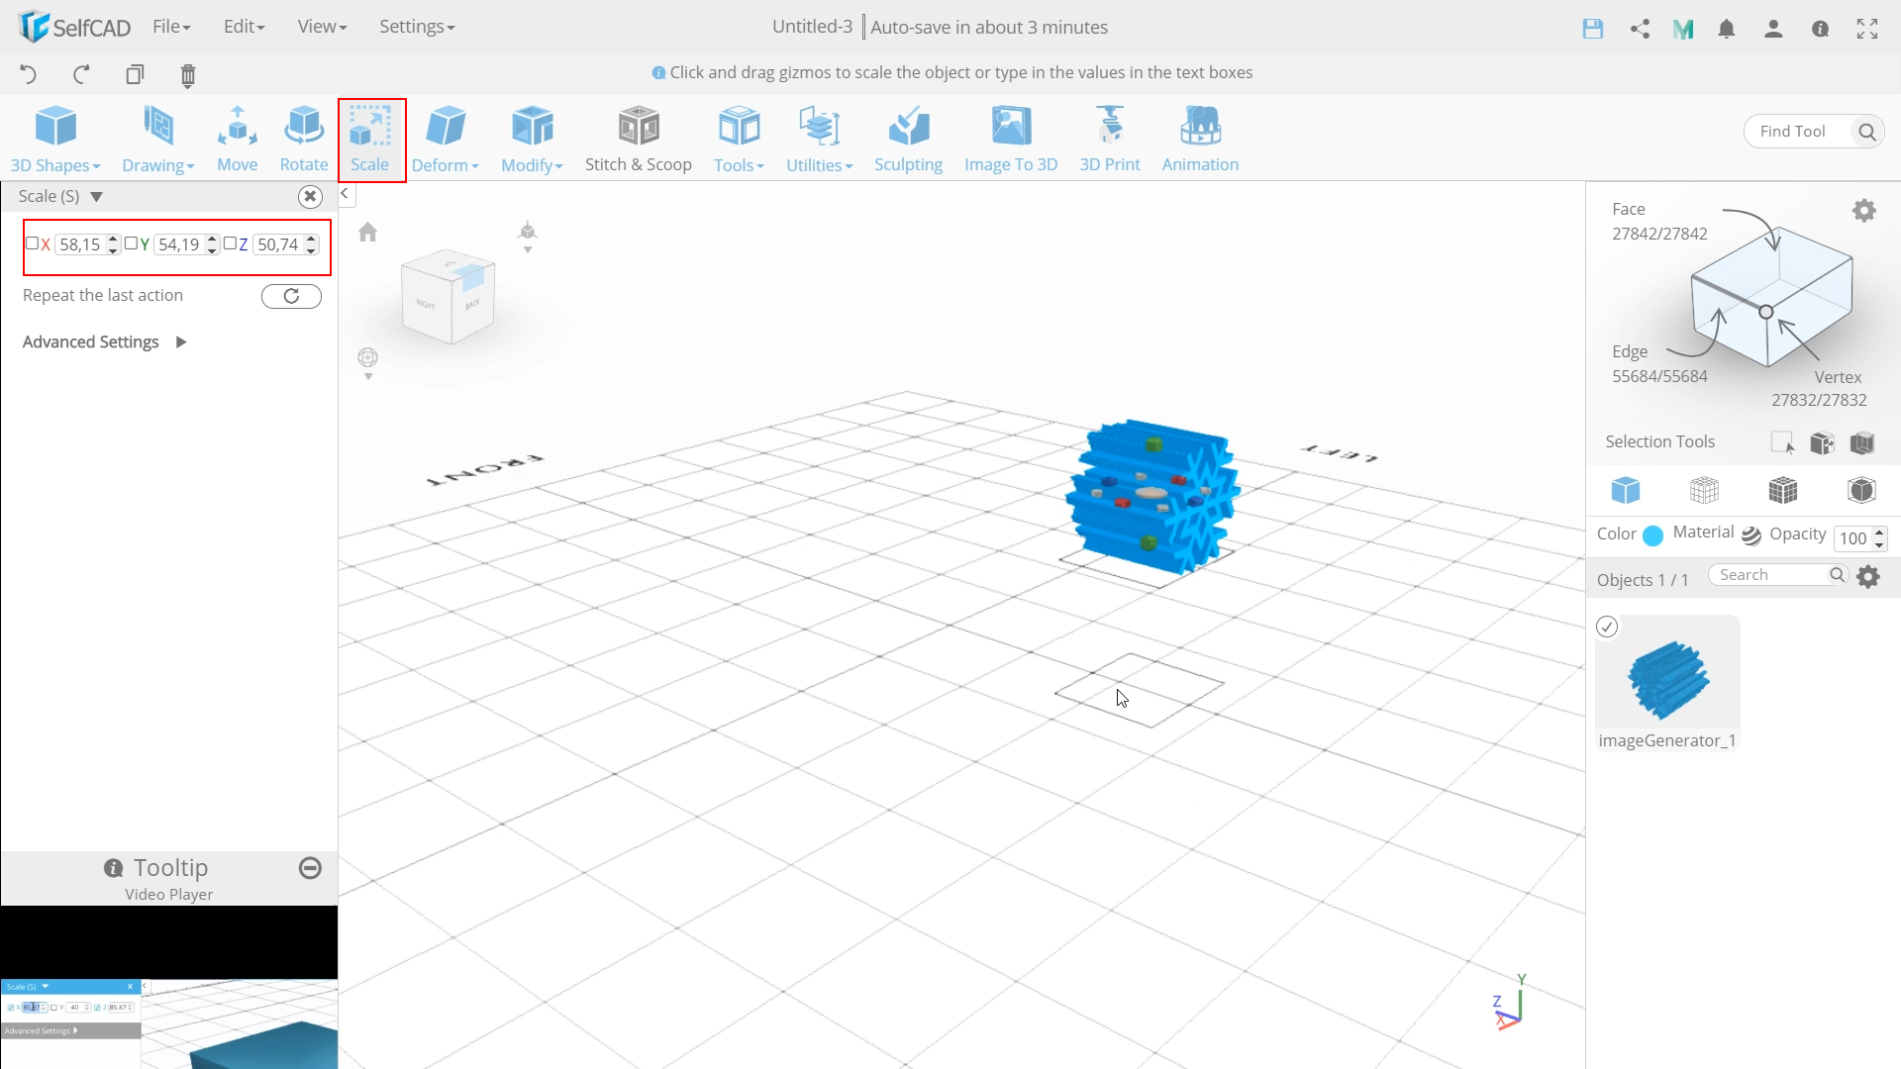This screenshot has height=1069, width=1901.
Task: Select the Move tool
Action: point(237,137)
